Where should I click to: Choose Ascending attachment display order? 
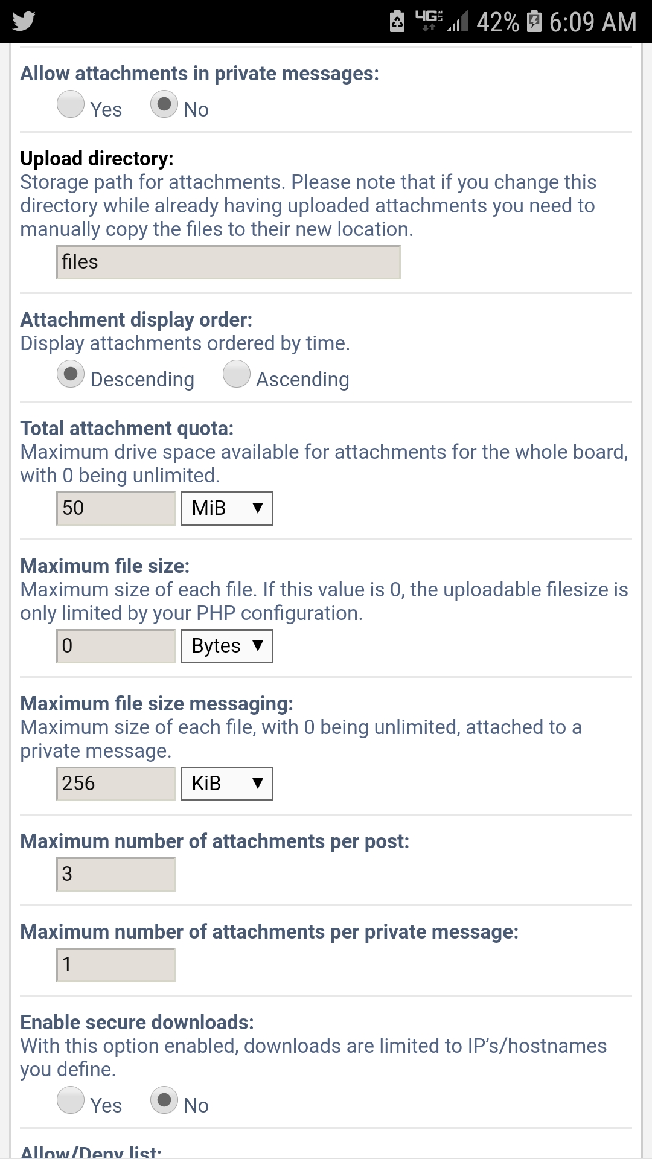tap(237, 374)
